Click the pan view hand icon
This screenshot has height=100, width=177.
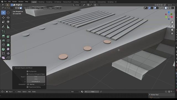click(172, 26)
